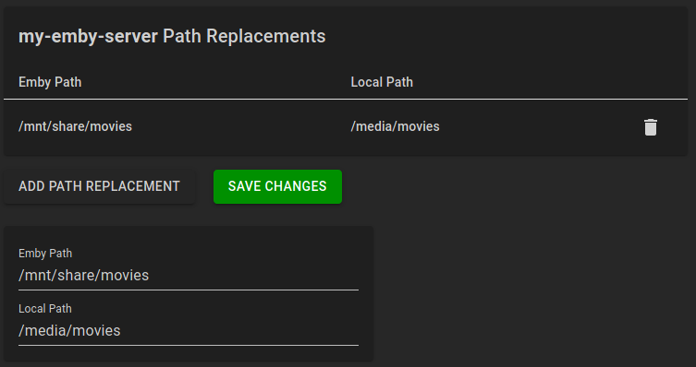Image resolution: width=696 pixels, height=367 pixels.
Task: Click the /mnt/share/movies table cell
Action: tap(76, 126)
